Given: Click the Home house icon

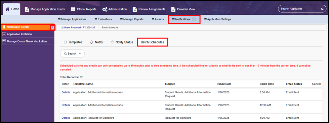Looking at the screenshot, I should click(7, 9).
